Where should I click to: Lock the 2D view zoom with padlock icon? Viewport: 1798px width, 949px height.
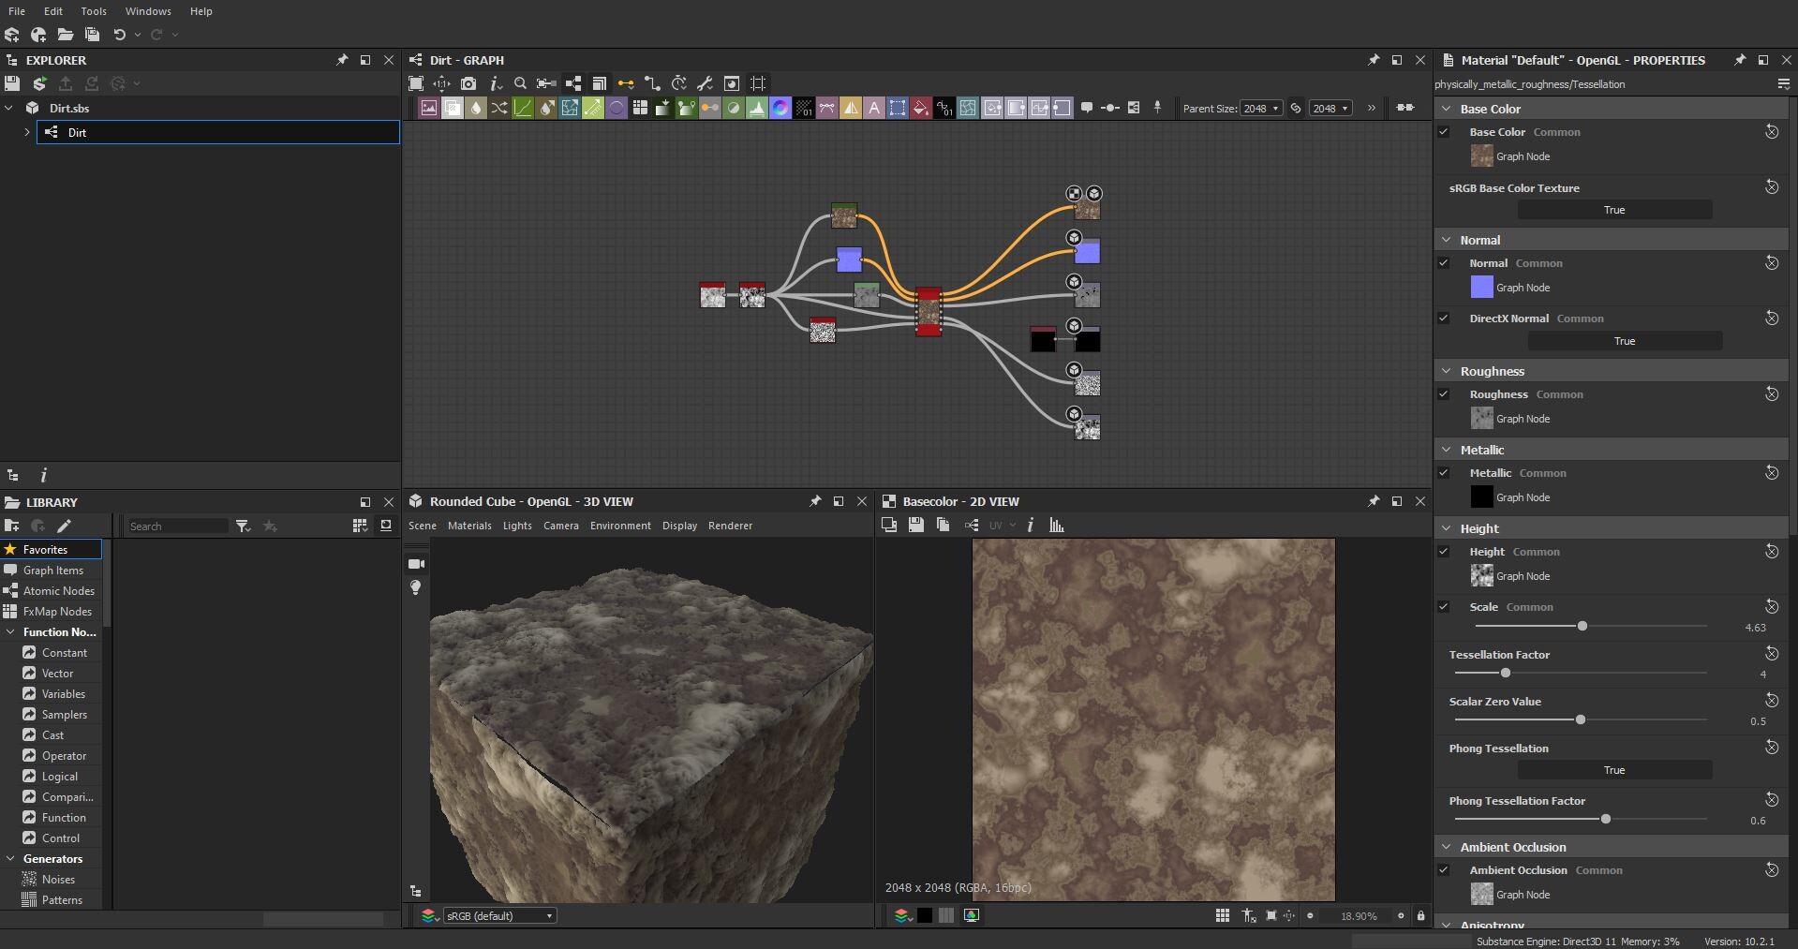click(x=1420, y=915)
